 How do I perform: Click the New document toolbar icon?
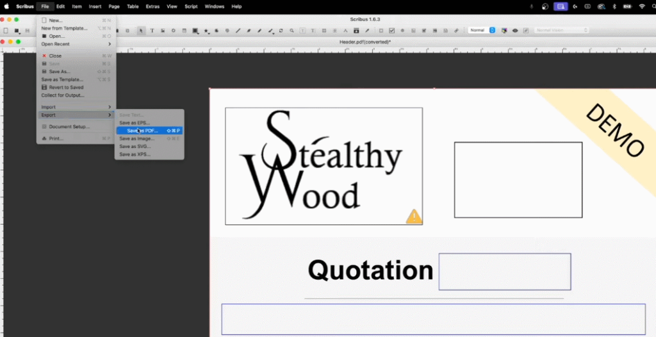pyautogui.click(x=6, y=31)
